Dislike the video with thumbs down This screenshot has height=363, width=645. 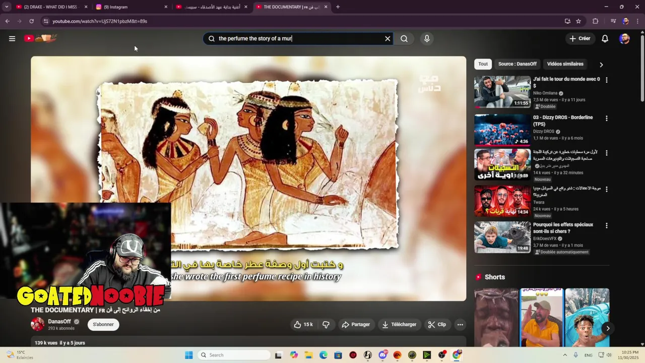pos(326,324)
